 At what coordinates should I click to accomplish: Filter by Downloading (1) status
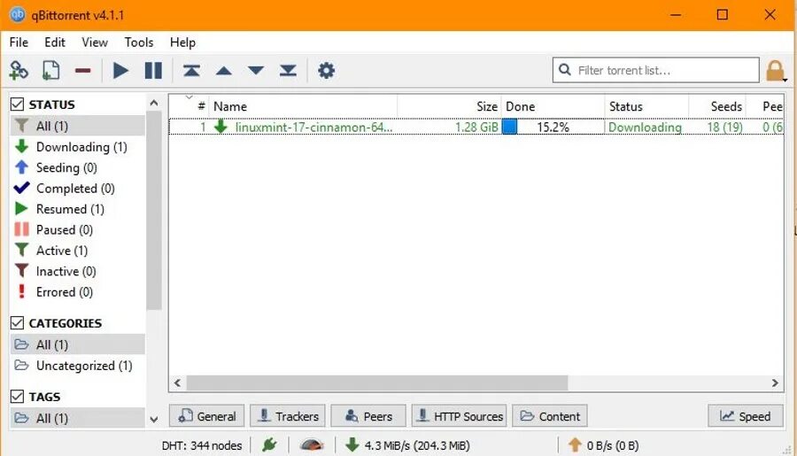77,147
